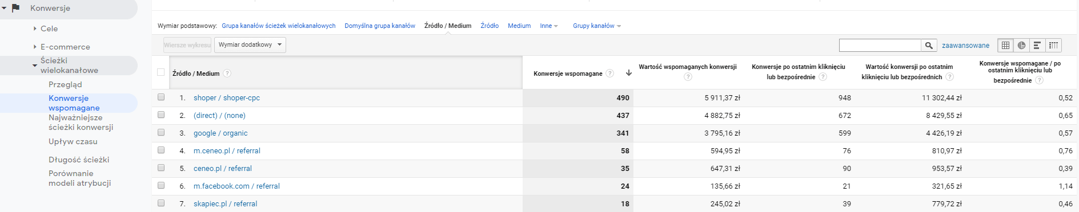Open m.ceneo.pl / referral source link
1079x212 pixels.
click(227, 150)
